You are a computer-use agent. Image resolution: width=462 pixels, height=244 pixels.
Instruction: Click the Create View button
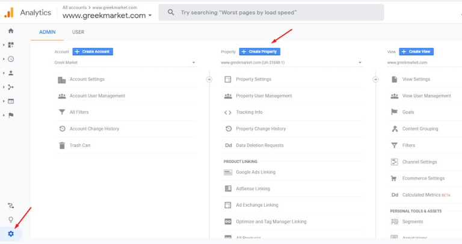(x=416, y=52)
